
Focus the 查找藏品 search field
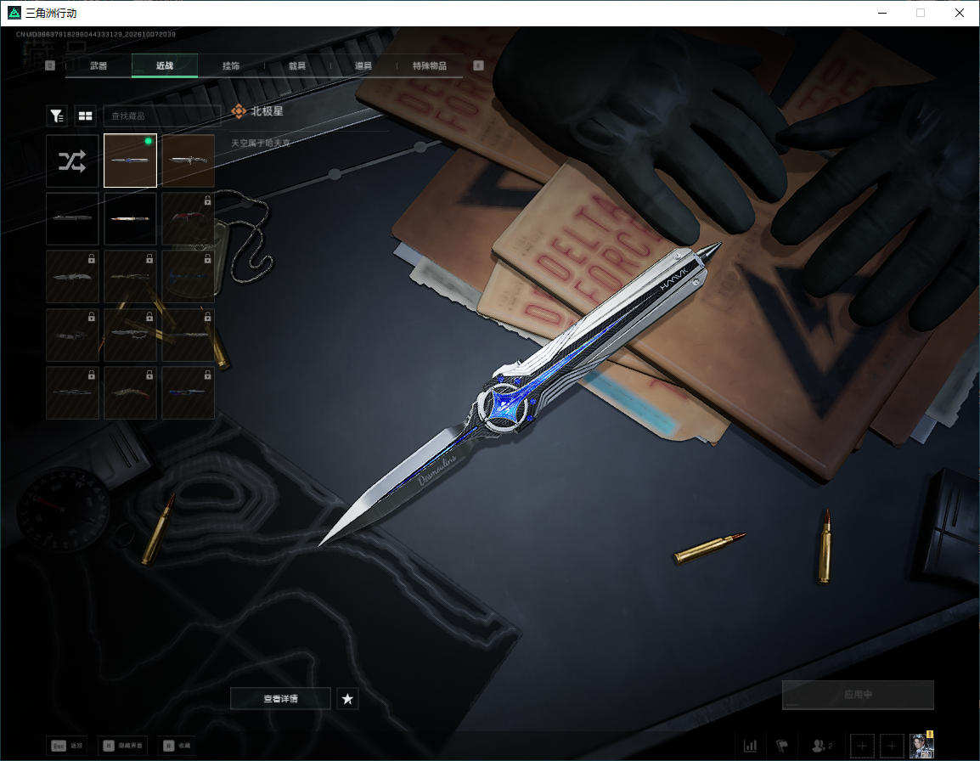pos(162,116)
